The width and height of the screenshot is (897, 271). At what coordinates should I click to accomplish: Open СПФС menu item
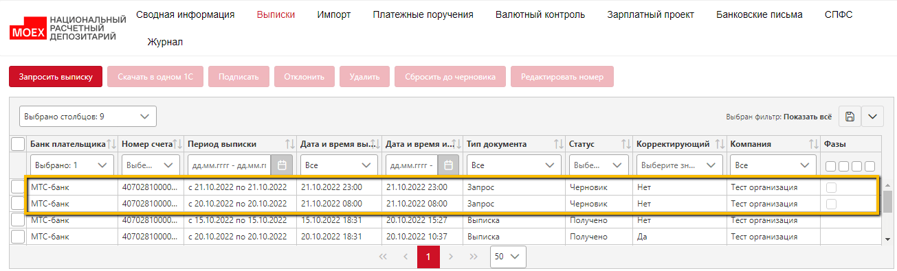pos(839,14)
